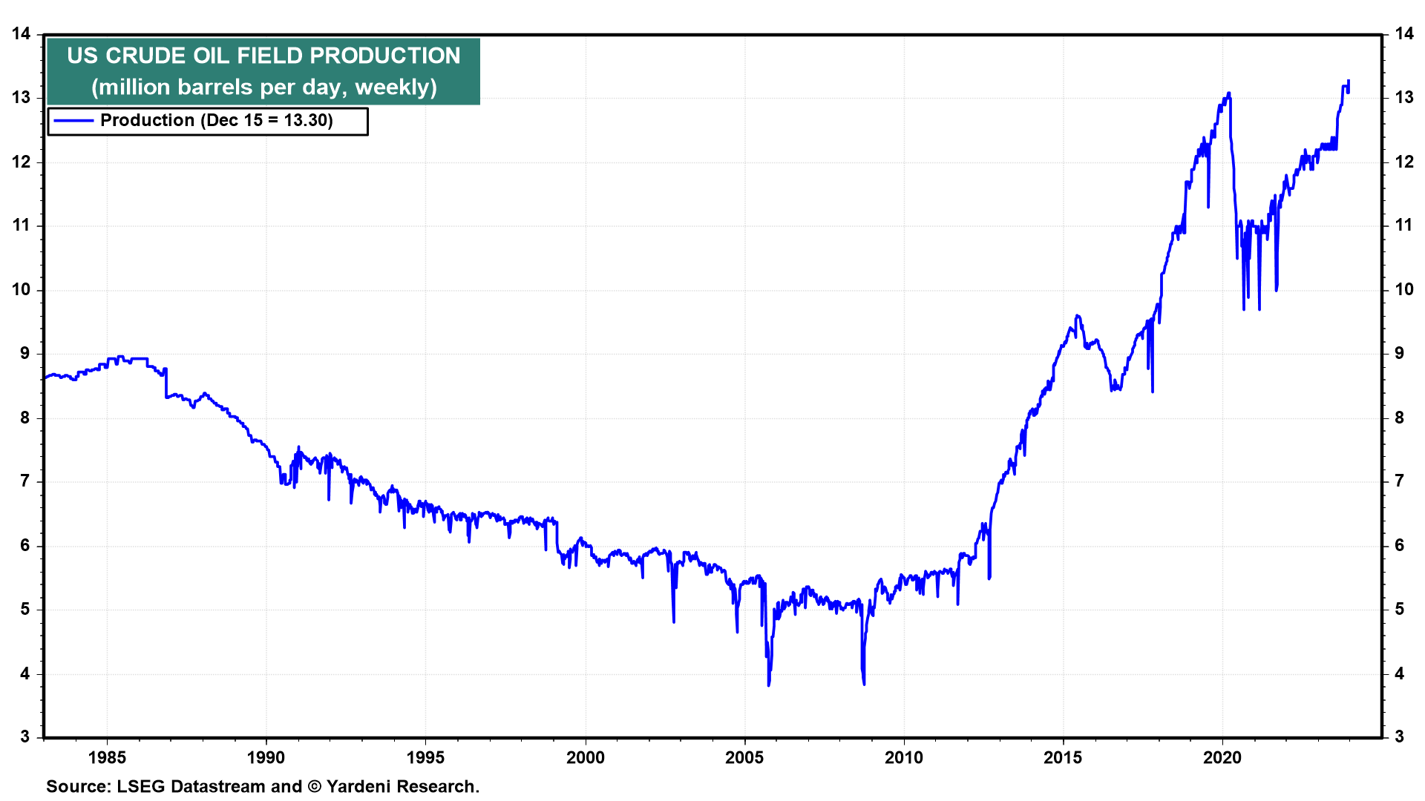Click the left y-axis label 3
This screenshot has height=801, width=1425.
25,736
